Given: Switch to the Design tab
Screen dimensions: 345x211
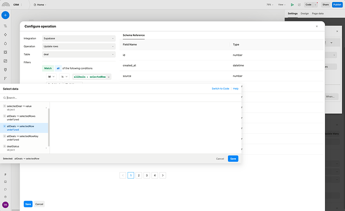Looking at the screenshot, I should (x=304, y=13).
